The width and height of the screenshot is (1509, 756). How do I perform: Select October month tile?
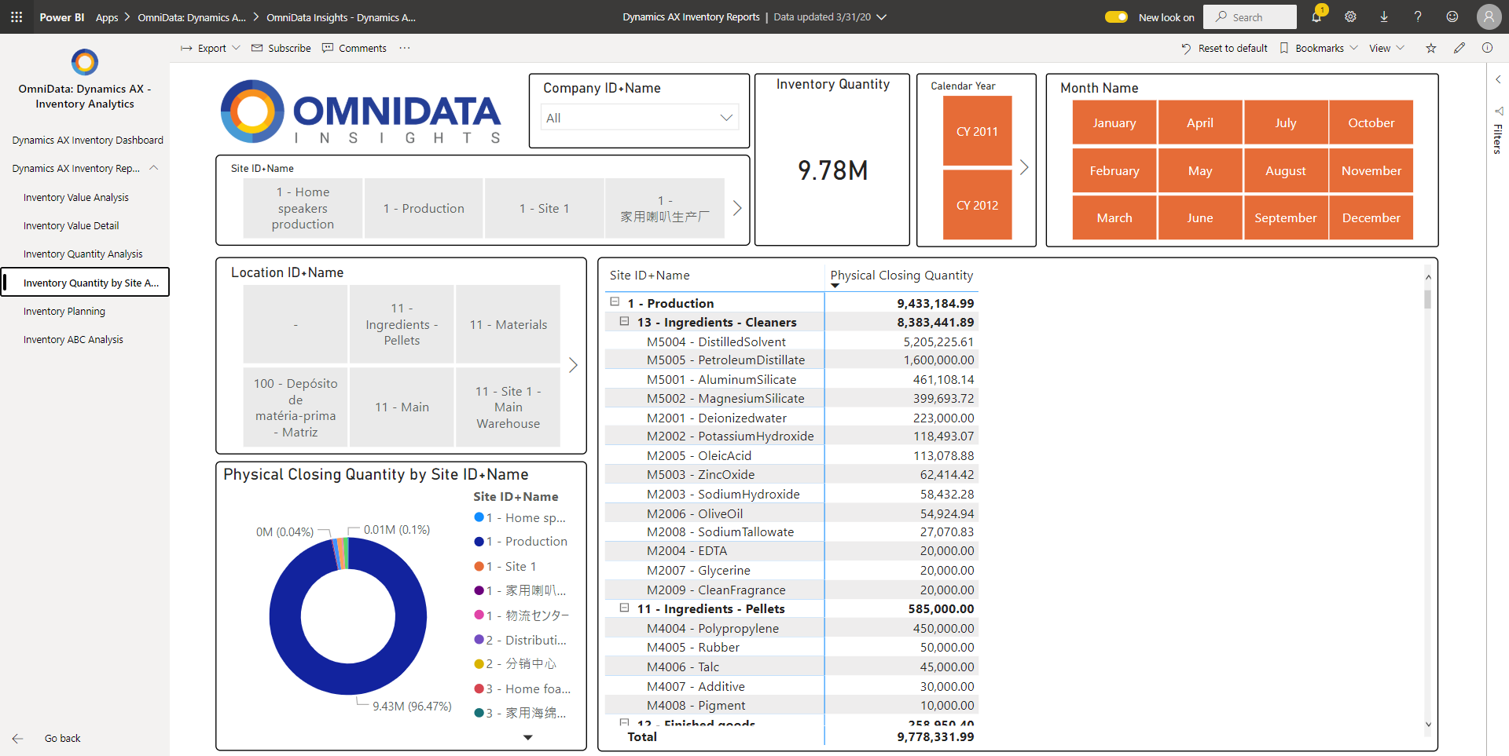point(1371,122)
